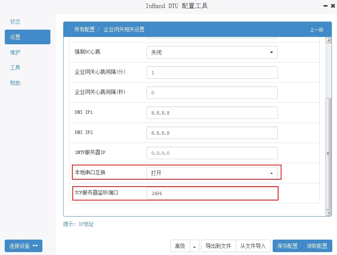
Task: Open the 本地串口互换 dropdown
Action: click(x=212, y=173)
